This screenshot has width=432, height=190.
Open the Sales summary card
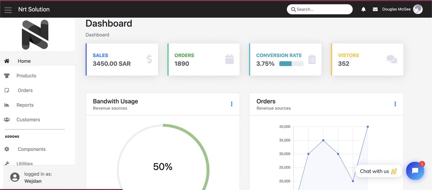click(122, 60)
